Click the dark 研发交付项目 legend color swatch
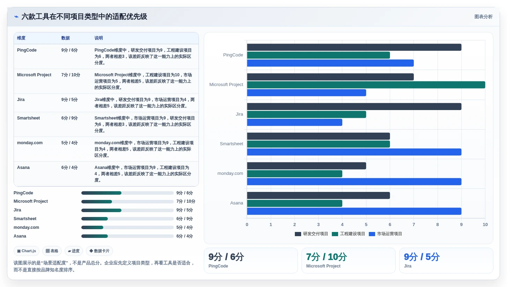Screen dimensions: 507x287 click(298, 234)
